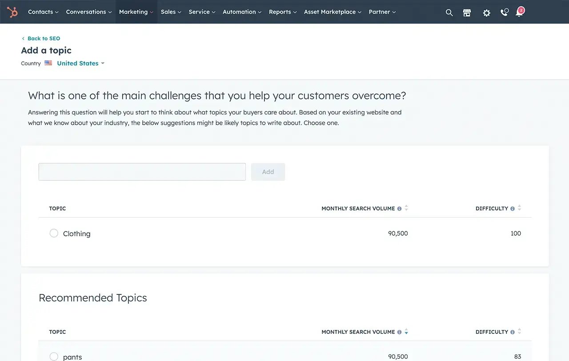Click inside the topic input field
The width and height of the screenshot is (569, 361).
tap(142, 171)
